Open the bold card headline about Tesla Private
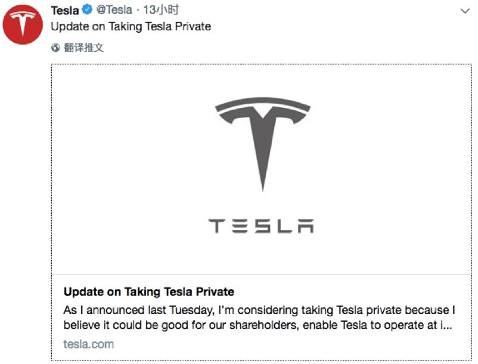The height and width of the screenshot is (364, 478). [148, 292]
